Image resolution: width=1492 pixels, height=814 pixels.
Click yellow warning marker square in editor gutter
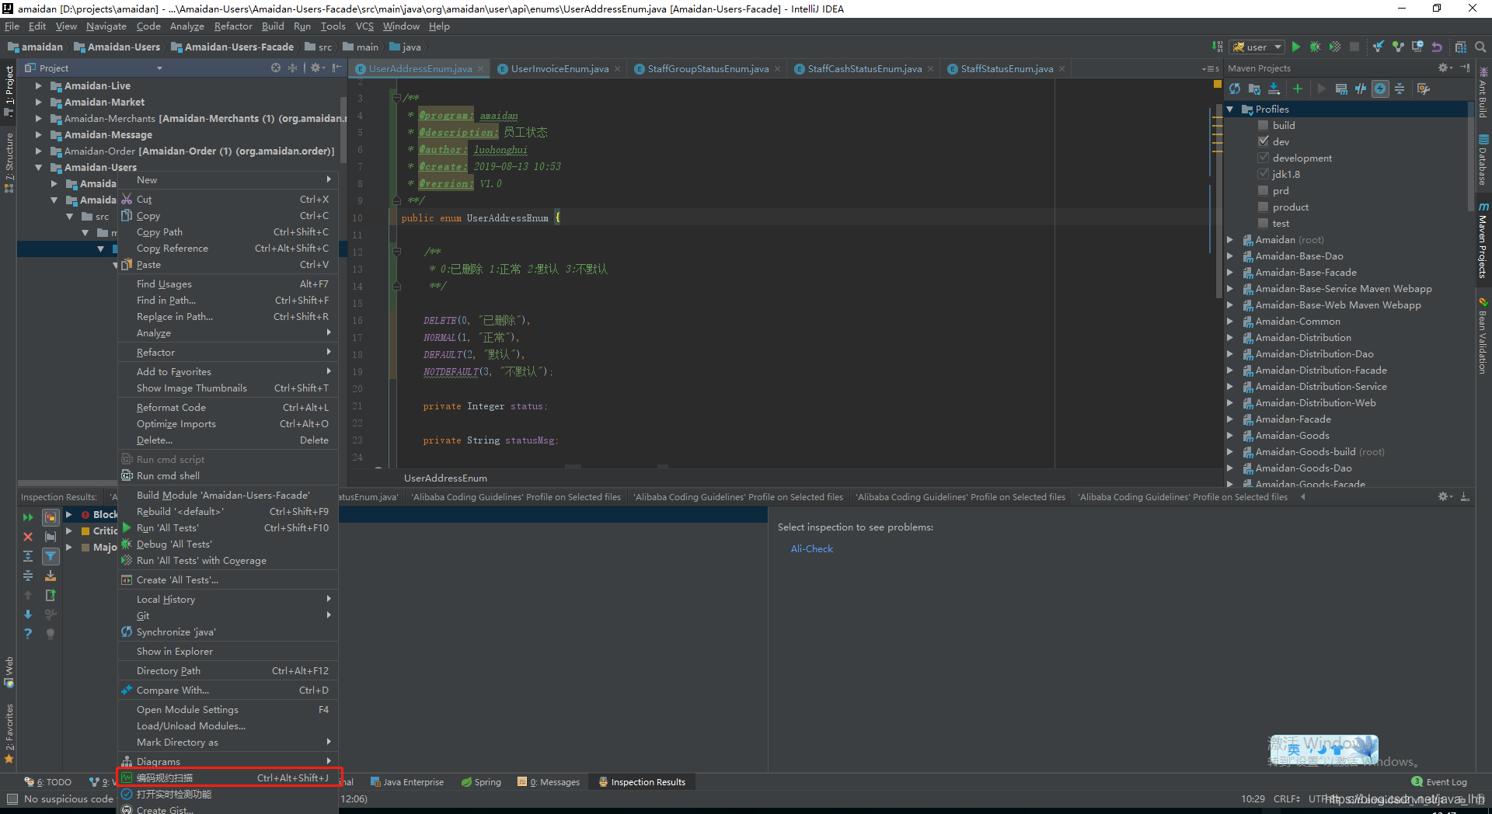tap(1217, 83)
